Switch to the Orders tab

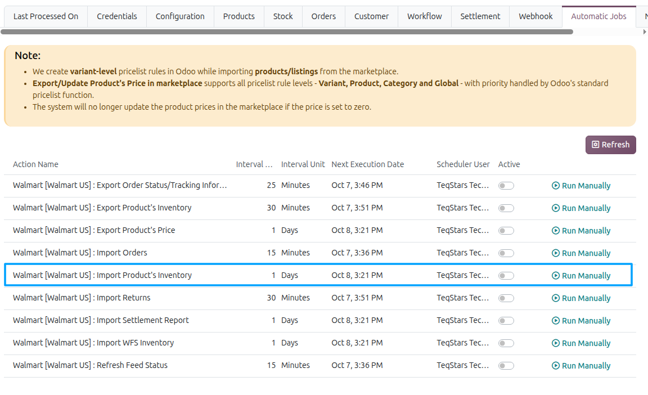pos(323,16)
